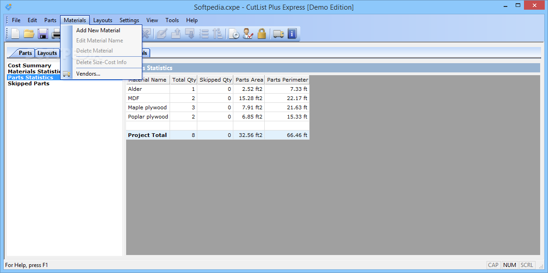The height and width of the screenshot is (273, 548).
Task: Click the move up arrow toolbar icon
Action: (176, 34)
